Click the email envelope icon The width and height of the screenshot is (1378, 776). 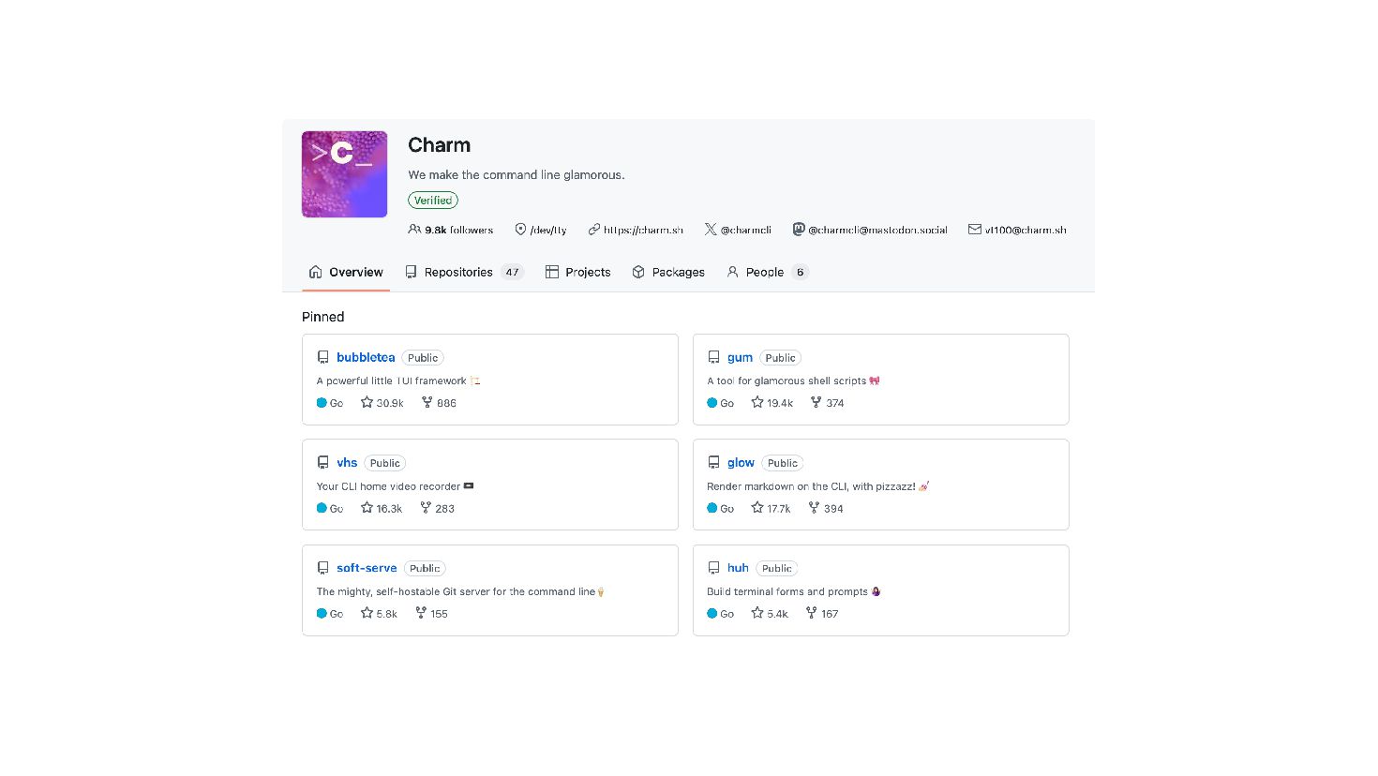coord(975,230)
